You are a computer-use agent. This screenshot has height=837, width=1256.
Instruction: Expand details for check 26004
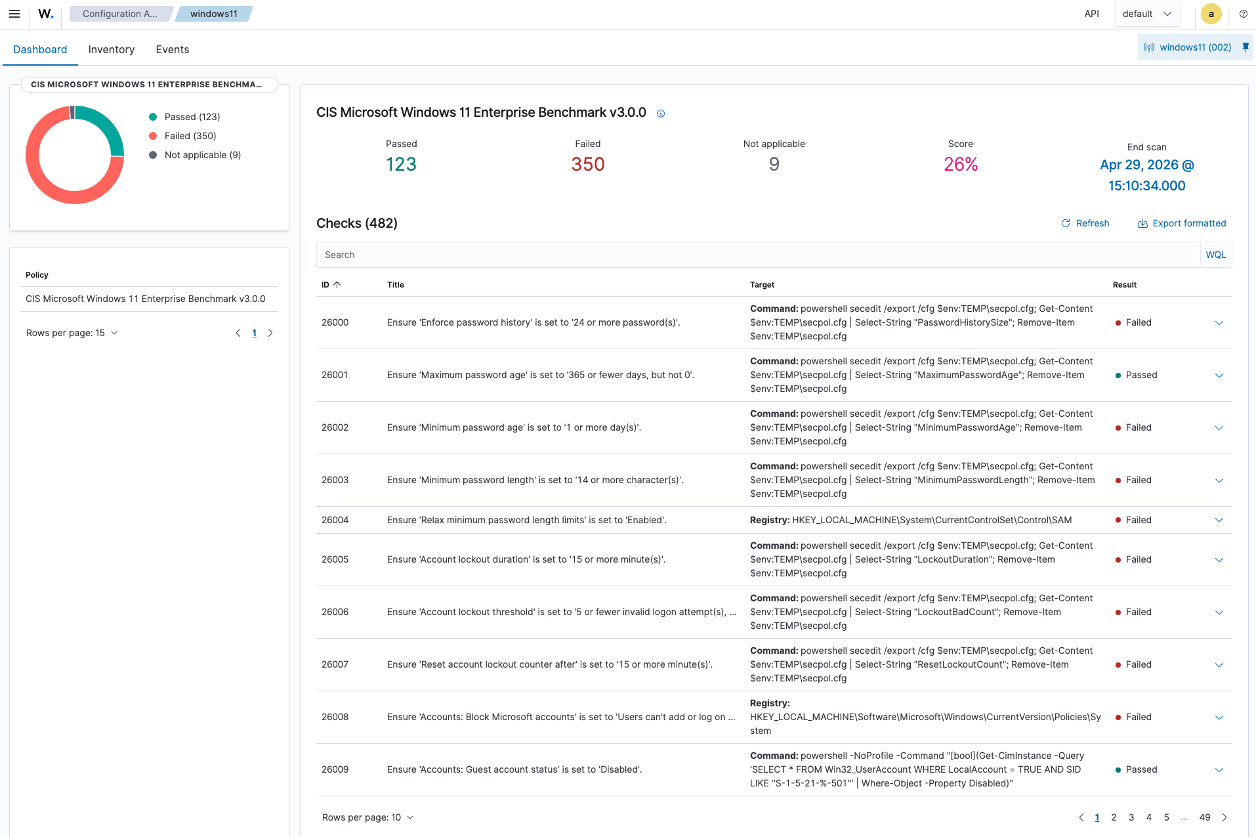click(1219, 520)
